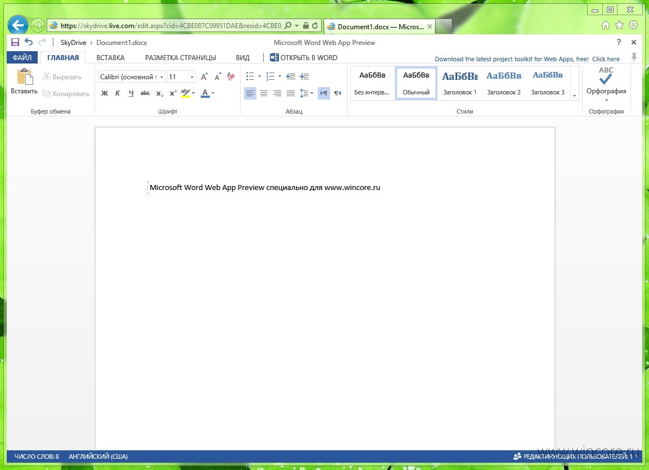This screenshot has width=649, height=470.
Task: Switch to the ВИД tab
Action: tap(242, 57)
